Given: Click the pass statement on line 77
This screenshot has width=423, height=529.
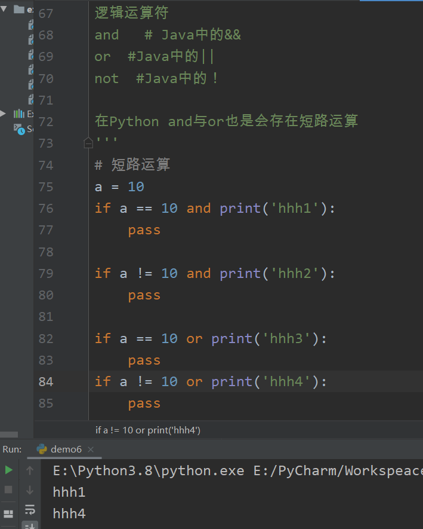Looking at the screenshot, I should tap(144, 230).
